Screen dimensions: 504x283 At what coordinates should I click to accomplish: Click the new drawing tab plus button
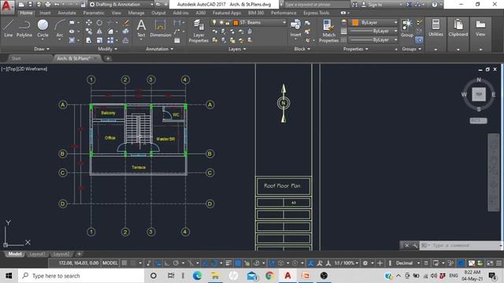[x=108, y=58]
